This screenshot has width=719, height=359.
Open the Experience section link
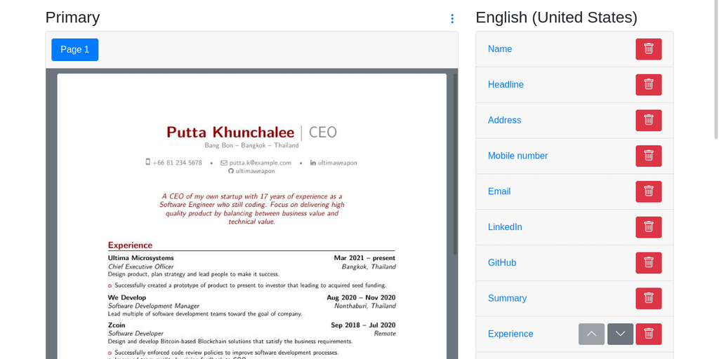pyautogui.click(x=510, y=334)
